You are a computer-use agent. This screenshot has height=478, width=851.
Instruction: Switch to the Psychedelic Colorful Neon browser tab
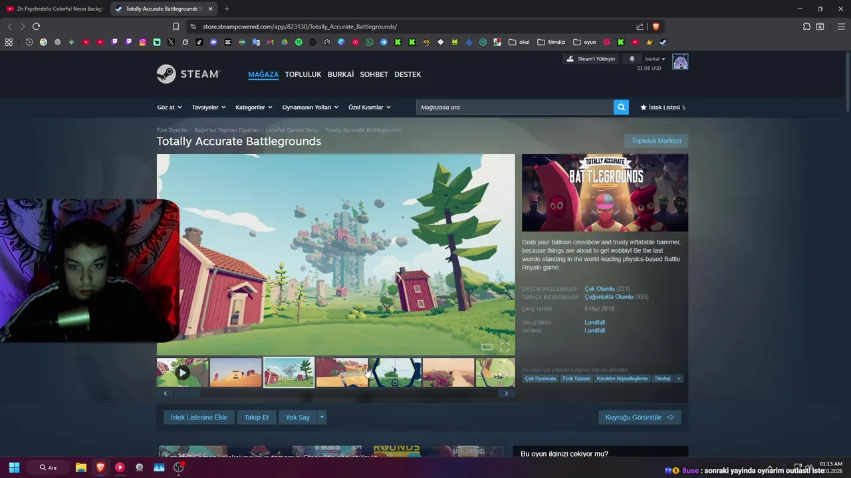55,9
